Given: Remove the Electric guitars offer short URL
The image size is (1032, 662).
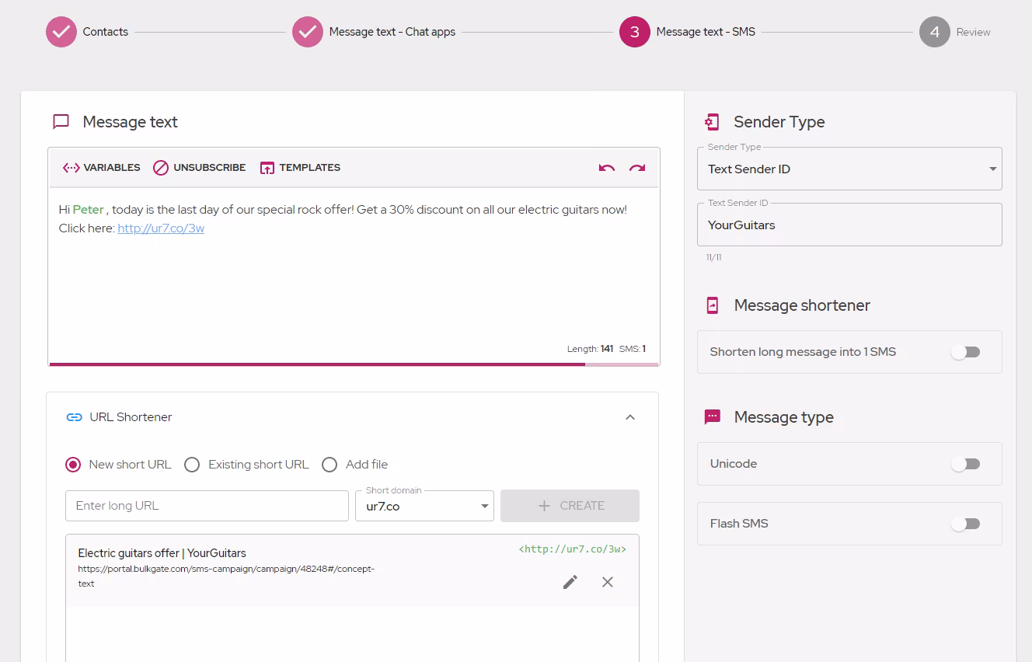Looking at the screenshot, I should point(608,582).
